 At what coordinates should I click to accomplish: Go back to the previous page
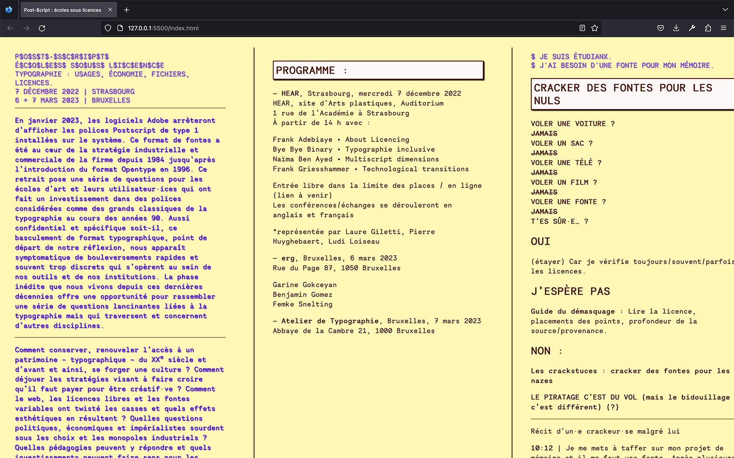click(x=10, y=28)
